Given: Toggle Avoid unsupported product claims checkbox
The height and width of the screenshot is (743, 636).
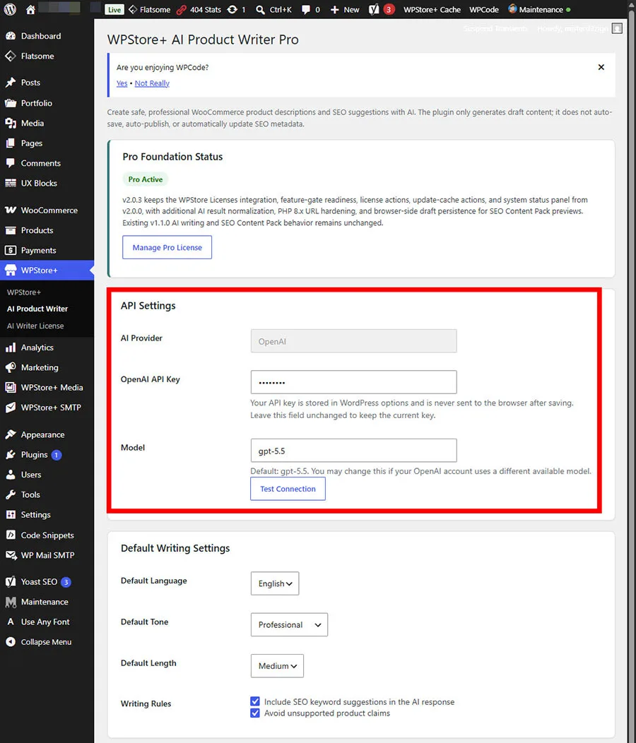Looking at the screenshot, I should click(254, 713).
